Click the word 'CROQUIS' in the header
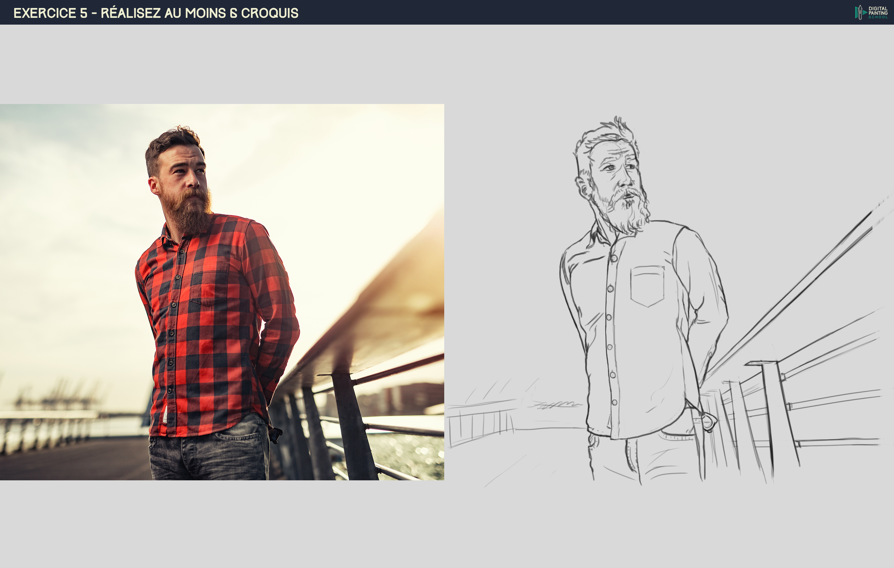The width and height of the screenshot is (894, 568). pos(270,13)
